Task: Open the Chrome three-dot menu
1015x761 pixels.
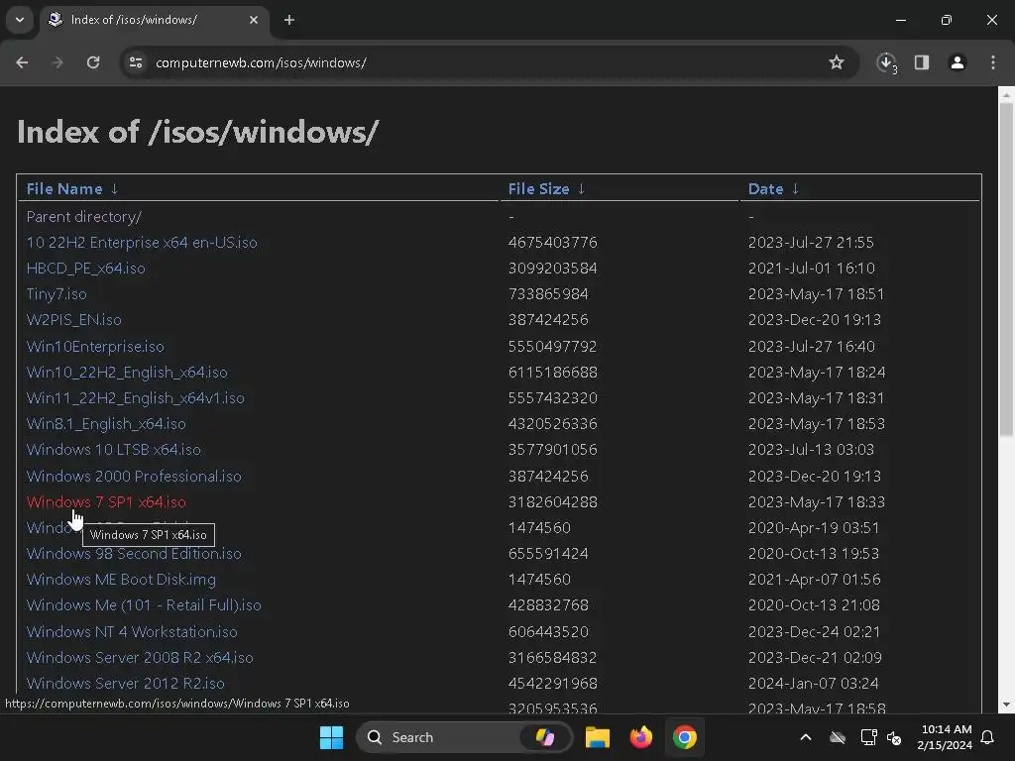Action: pyautogui.click(x=993, y=62)
